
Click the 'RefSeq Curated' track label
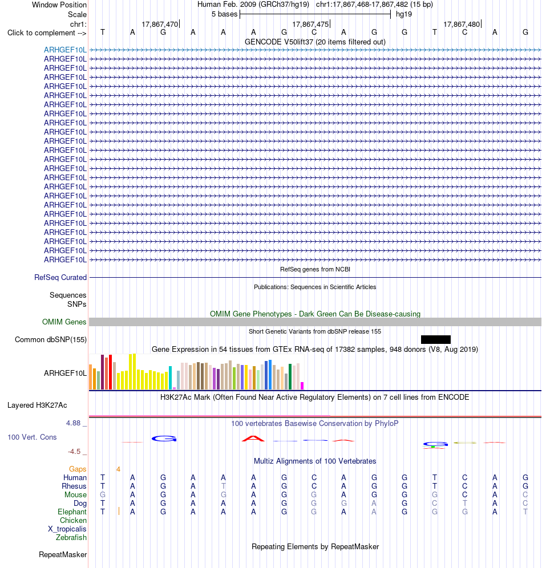click(60, 278)
